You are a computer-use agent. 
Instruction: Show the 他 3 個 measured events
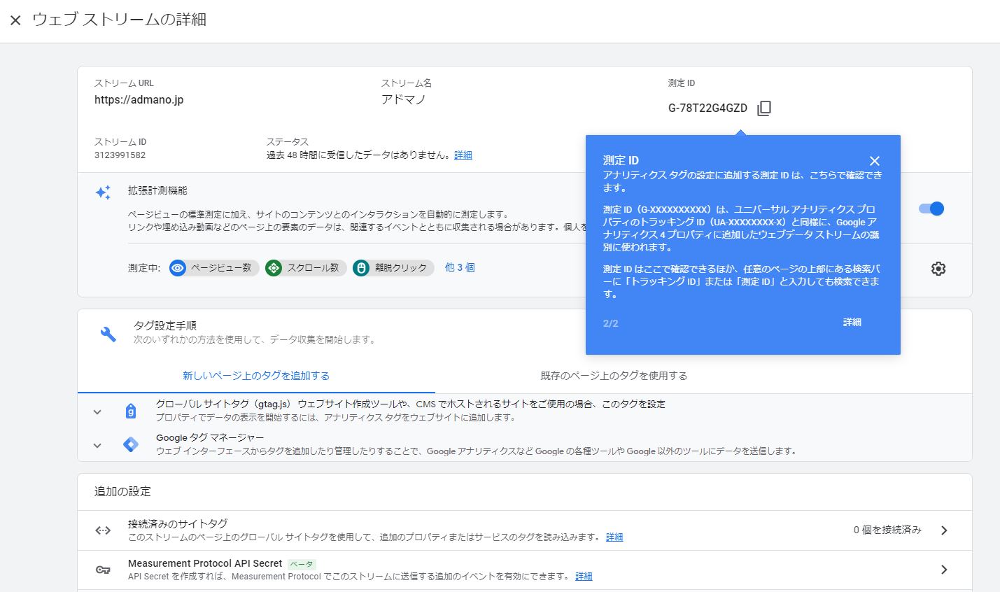pos(460,267)
